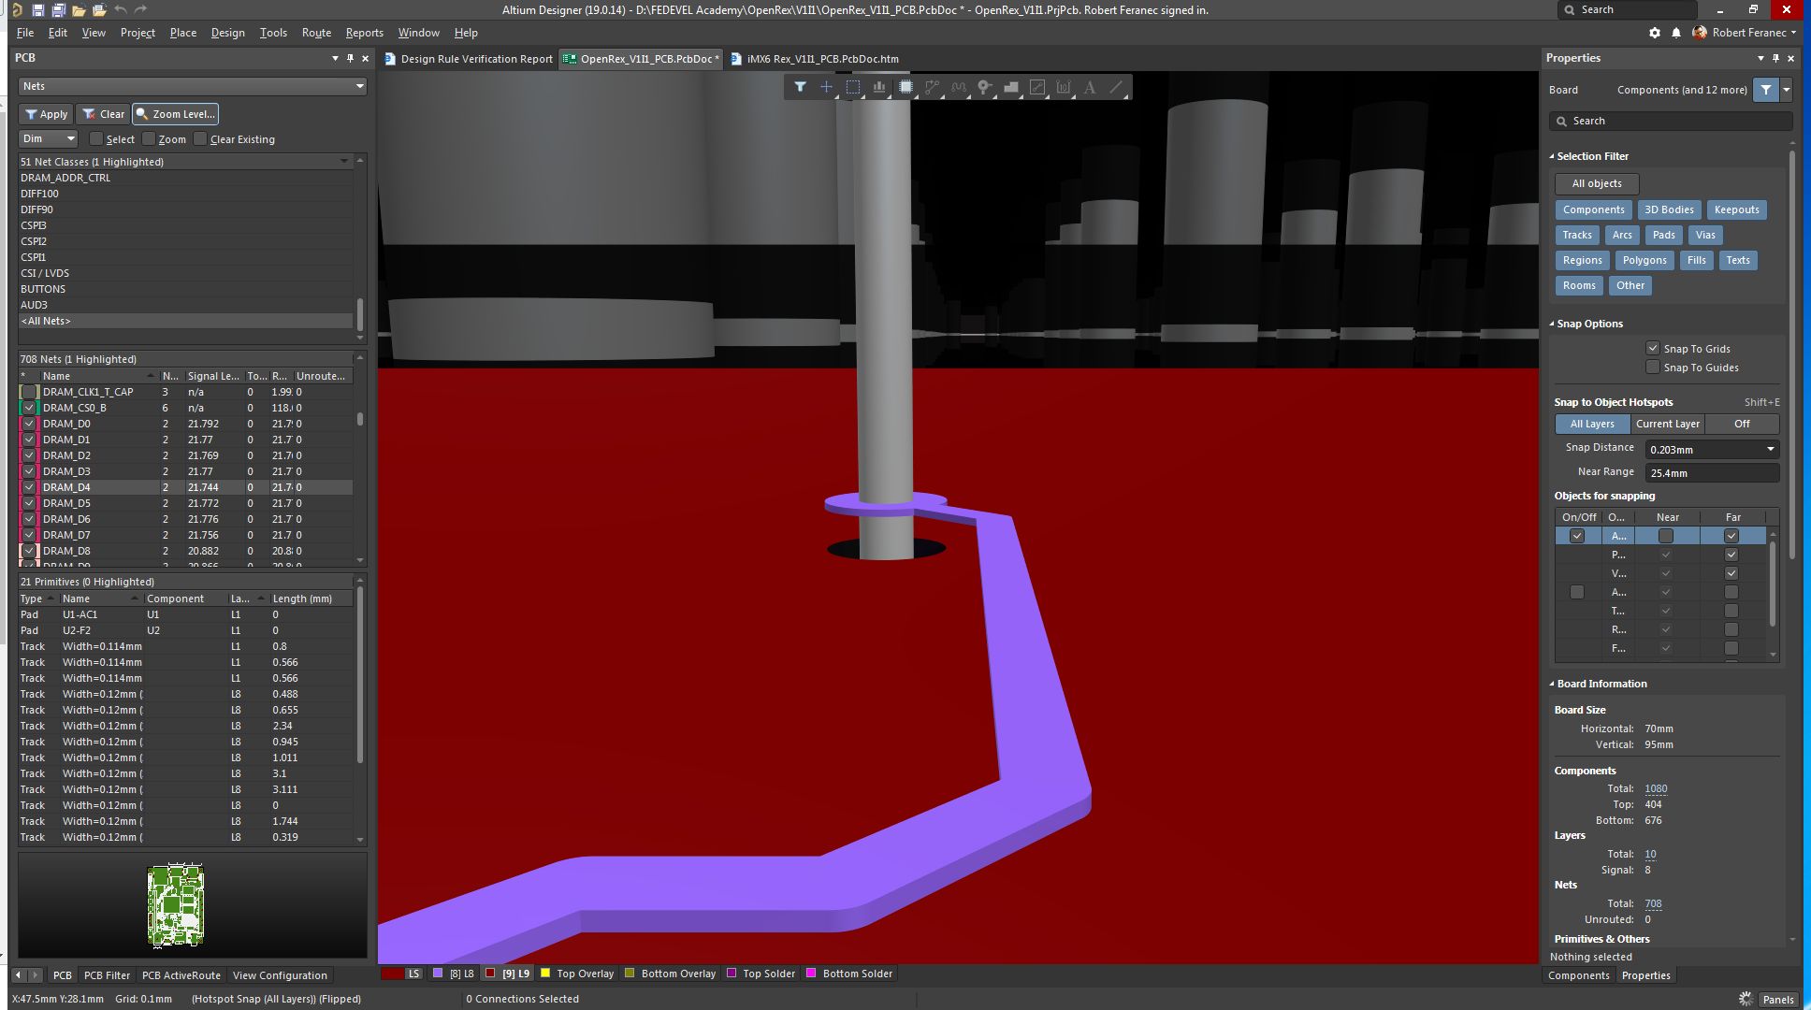Click the Place Line tool icon

point(1116,87)
